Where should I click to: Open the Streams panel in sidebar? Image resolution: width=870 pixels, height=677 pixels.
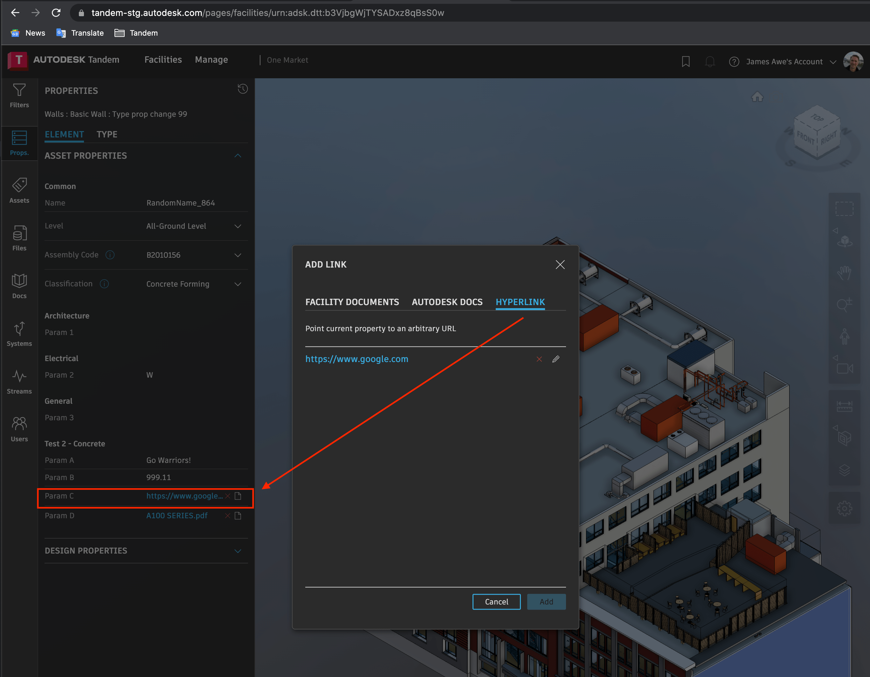coord(19,382)
